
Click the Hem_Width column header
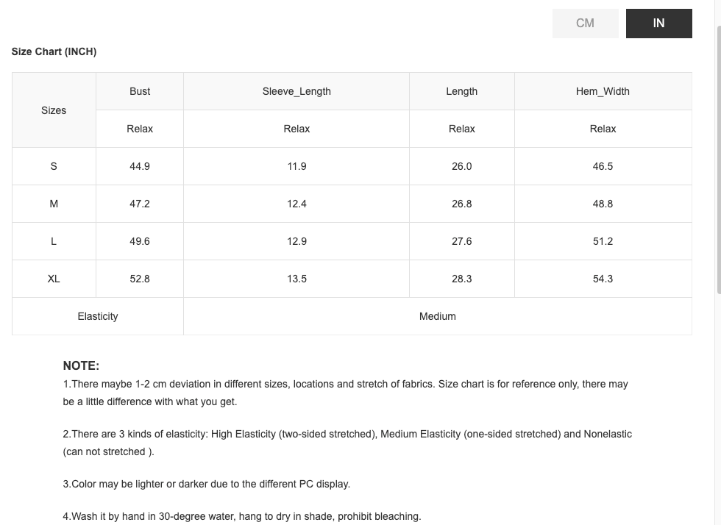tap(603, 91)
